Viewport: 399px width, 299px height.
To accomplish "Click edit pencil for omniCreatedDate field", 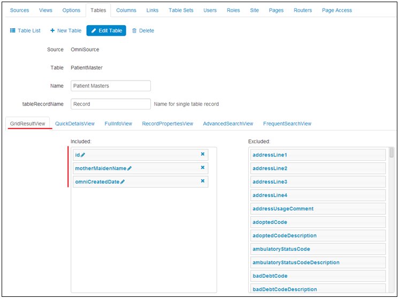I will 122,182.
